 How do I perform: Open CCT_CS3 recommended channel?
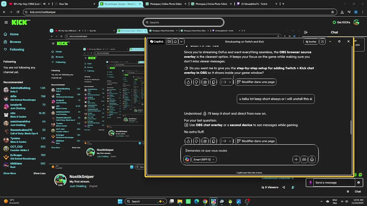(24, 148)
